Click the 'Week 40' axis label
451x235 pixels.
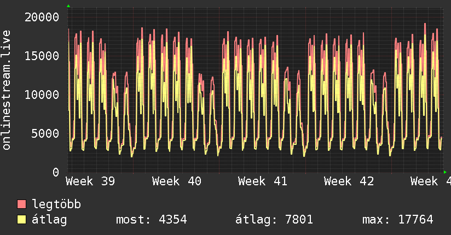(177, 181)
